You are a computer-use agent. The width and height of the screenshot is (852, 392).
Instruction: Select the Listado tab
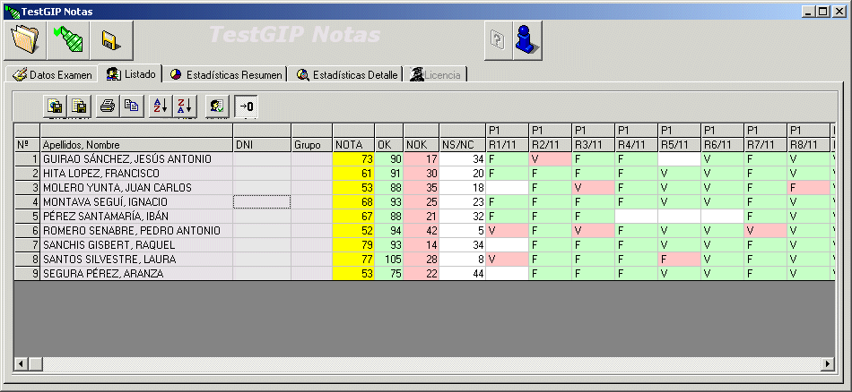coord(133,73)
